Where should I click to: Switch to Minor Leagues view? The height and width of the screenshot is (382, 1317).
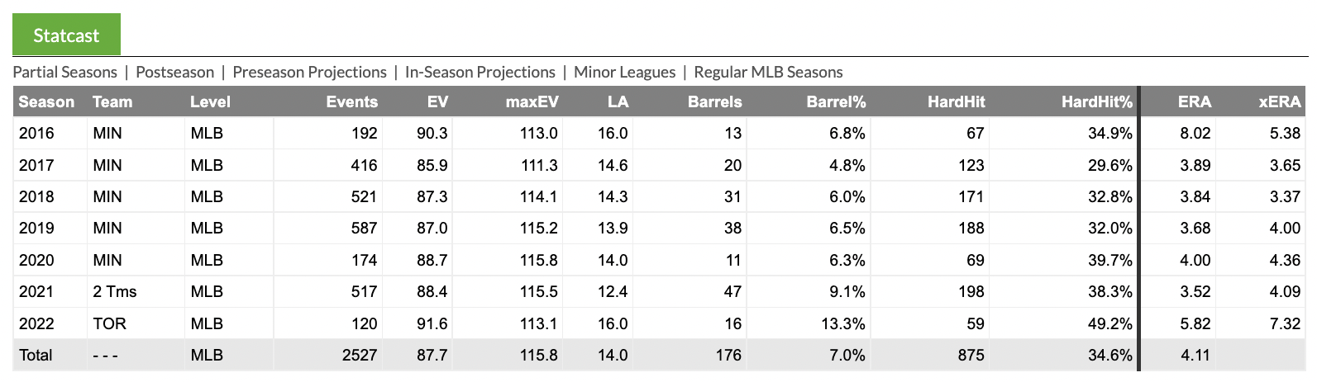click(624, 72)
